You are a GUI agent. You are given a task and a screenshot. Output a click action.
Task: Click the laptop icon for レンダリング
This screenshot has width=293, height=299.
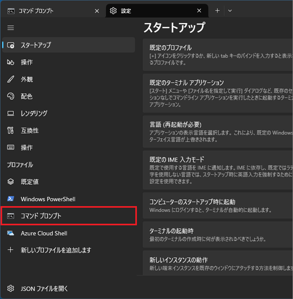point(11,113)
